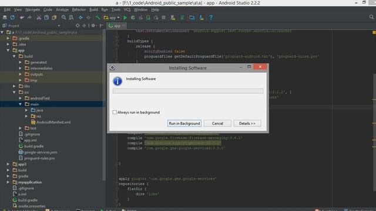The image size is (376, 211).
Task: Click the Project panel settings gear icon
Action: click(93, 25)
